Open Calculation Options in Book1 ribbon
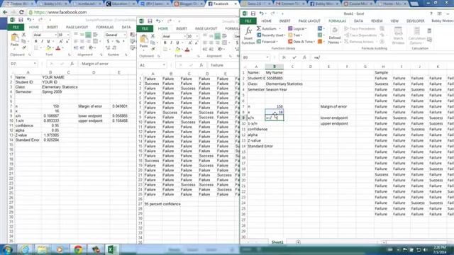The image size is (454, 255). tap(417, 35)
